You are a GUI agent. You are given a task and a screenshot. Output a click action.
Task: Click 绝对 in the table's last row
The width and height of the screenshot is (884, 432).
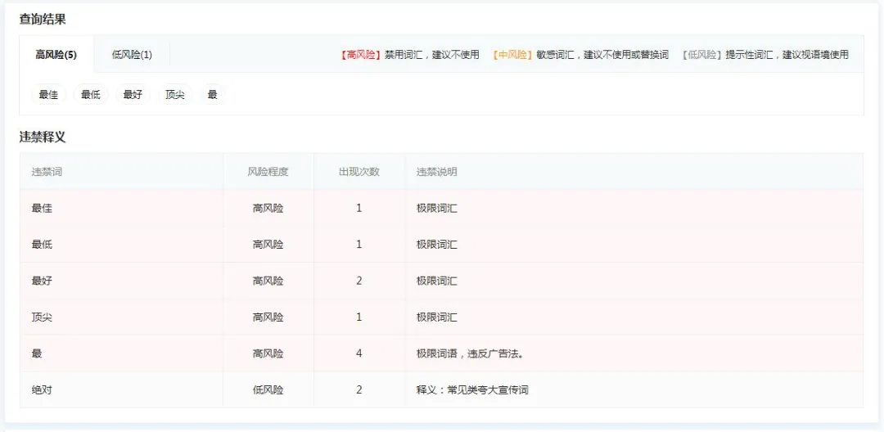[x=42, y=389]
